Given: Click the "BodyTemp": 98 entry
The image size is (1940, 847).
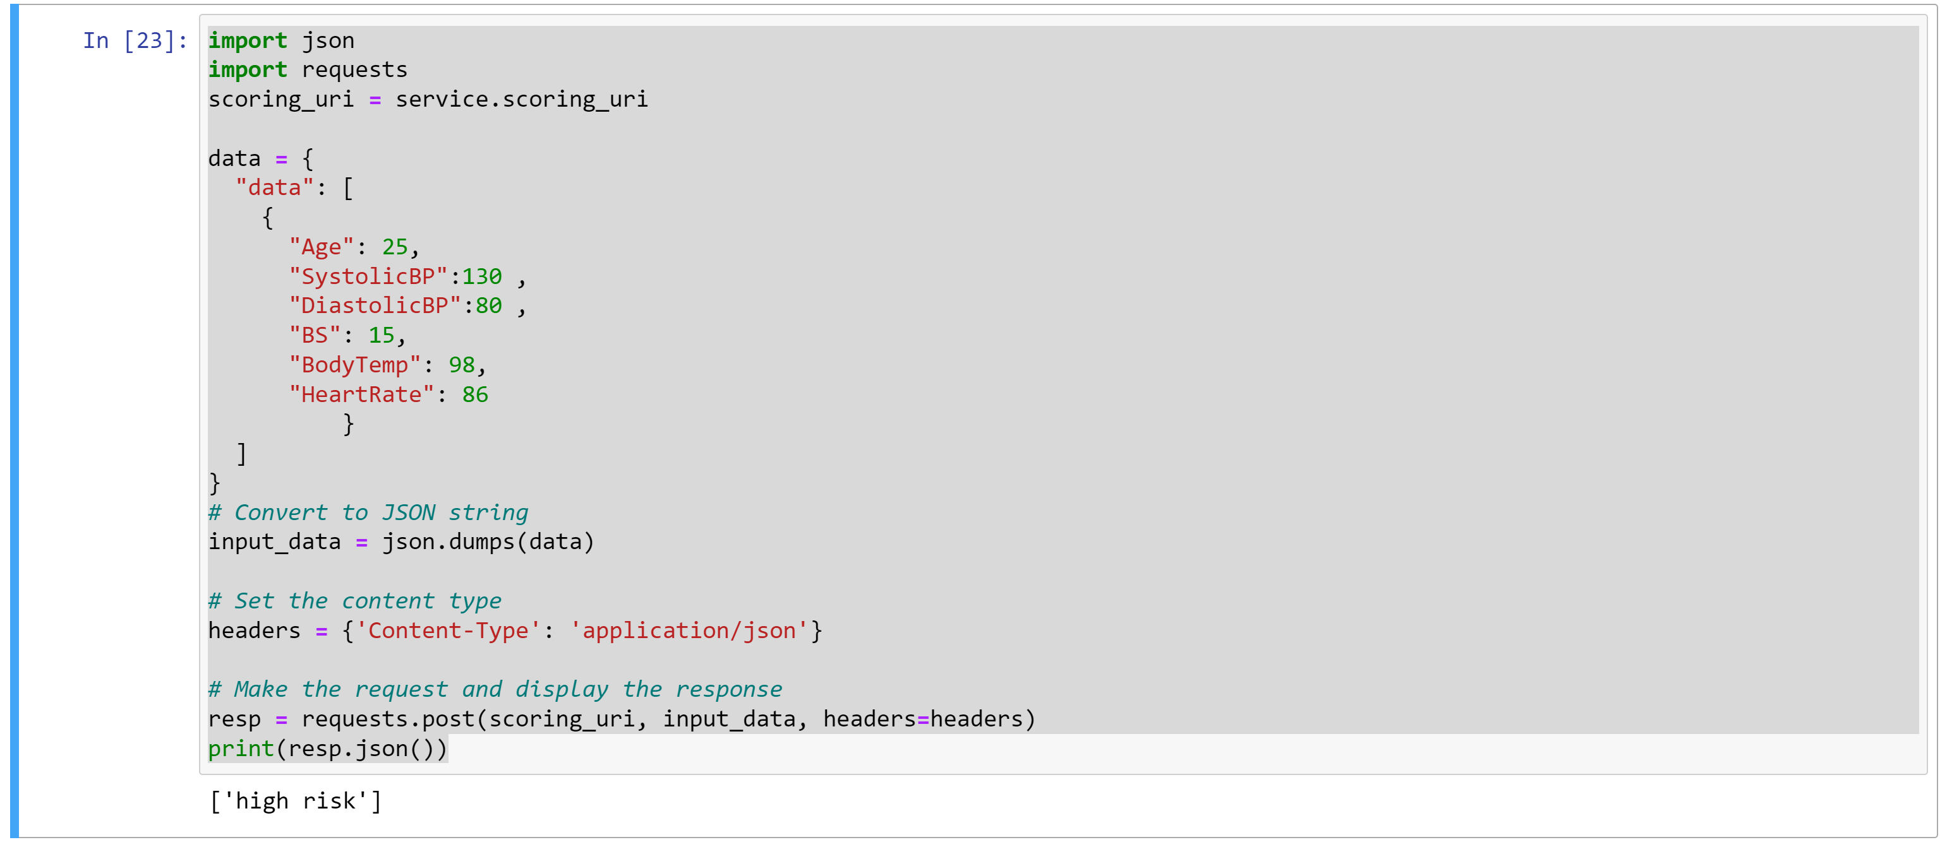Looking at the screenshot, I should (388, 365).
